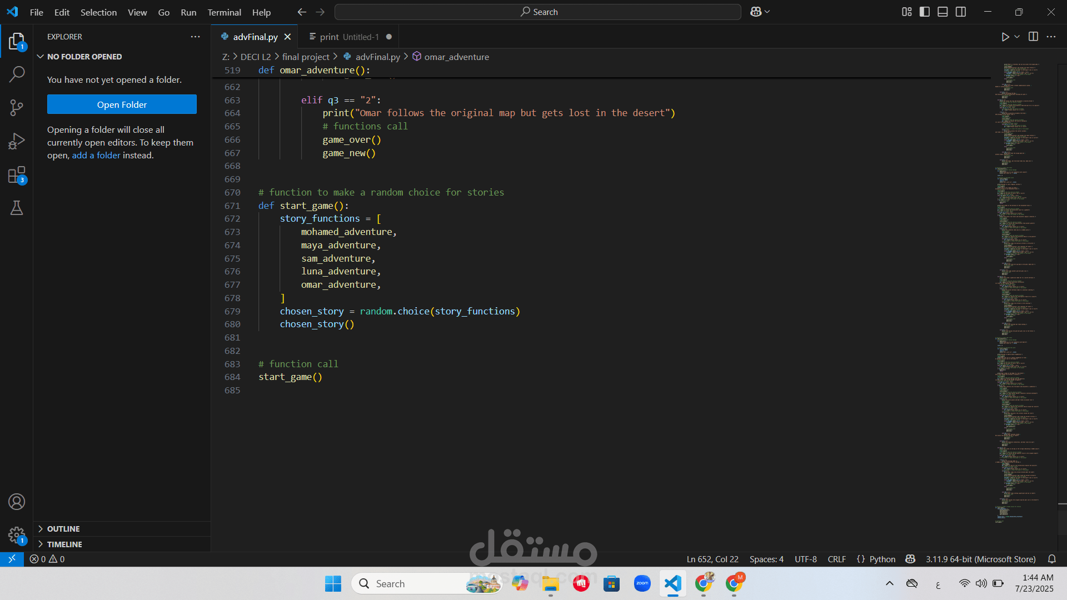Screen dimensions: 1067x600
Task: Split the editor to the right
Action: click(x=1033, y=37)
